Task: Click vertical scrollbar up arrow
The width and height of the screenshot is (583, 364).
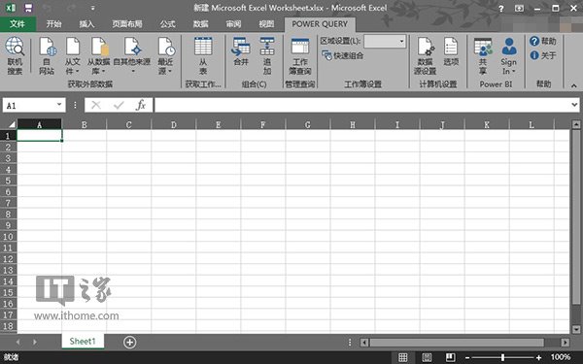Action: click(576, 124)
